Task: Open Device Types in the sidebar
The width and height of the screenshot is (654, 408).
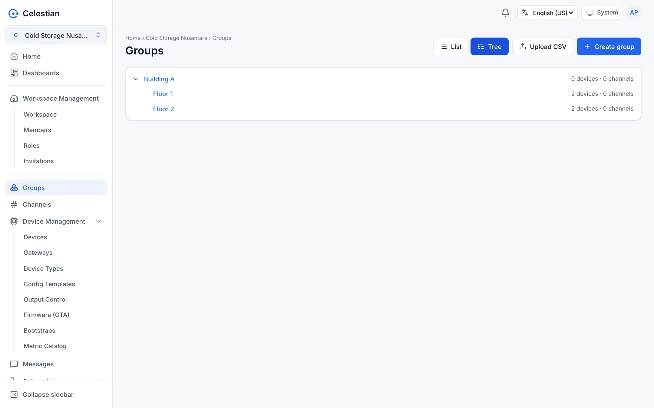Action: click(x=43, y=269)
